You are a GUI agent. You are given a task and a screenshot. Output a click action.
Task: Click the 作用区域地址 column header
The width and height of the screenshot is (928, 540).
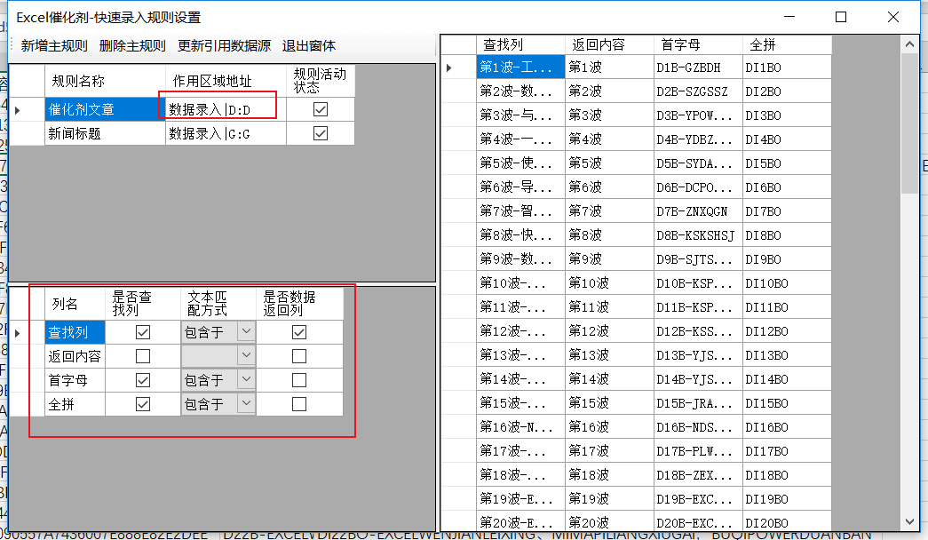(x=226, y=81)
